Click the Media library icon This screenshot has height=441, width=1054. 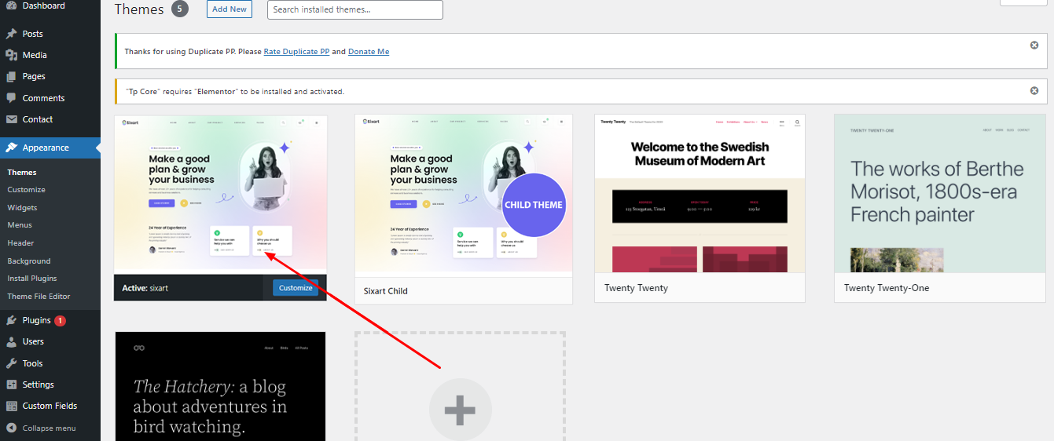pyautogui.click(x=11, y=55)
